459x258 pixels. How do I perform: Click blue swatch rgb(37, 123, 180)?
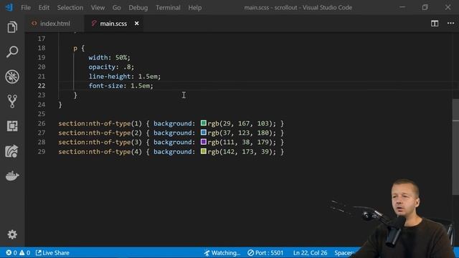[204, 133]
